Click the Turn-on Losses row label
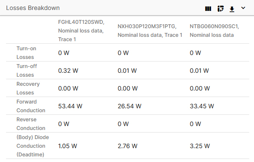Viewport: 254px width, 162px height. (x=26, y=53)
